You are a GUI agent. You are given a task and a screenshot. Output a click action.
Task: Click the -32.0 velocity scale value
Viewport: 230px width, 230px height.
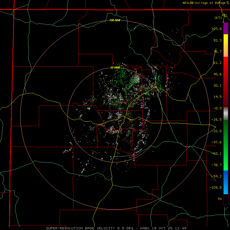[216, 131]
